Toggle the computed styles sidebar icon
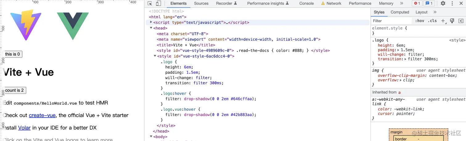This screenshot has width=466, height=141. click(461, 21)
